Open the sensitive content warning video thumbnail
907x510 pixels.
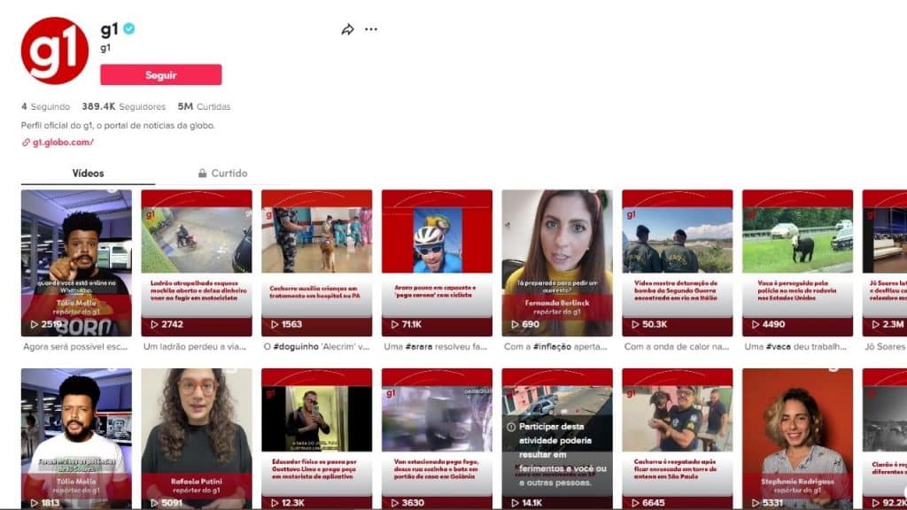coord(557,438)
